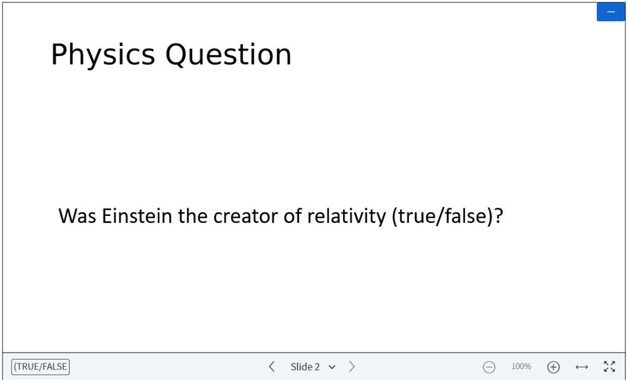Open fullscreen presentation mode icon
628x382 pixels.
click(x=609, y=367)
